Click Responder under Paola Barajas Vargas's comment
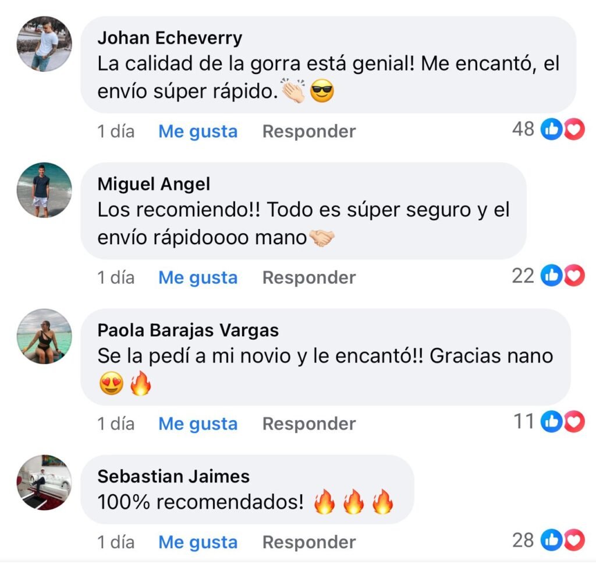Image resolution: width=596 pixels, height=564 pixels. point(309,424)
